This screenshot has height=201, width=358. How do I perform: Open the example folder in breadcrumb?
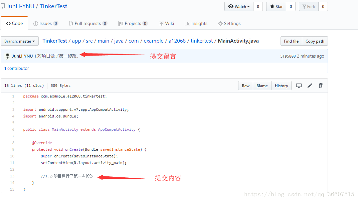[154, 41]
